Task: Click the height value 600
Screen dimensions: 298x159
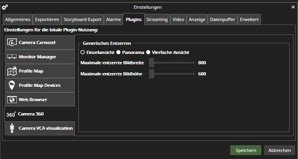Action: 202,74
